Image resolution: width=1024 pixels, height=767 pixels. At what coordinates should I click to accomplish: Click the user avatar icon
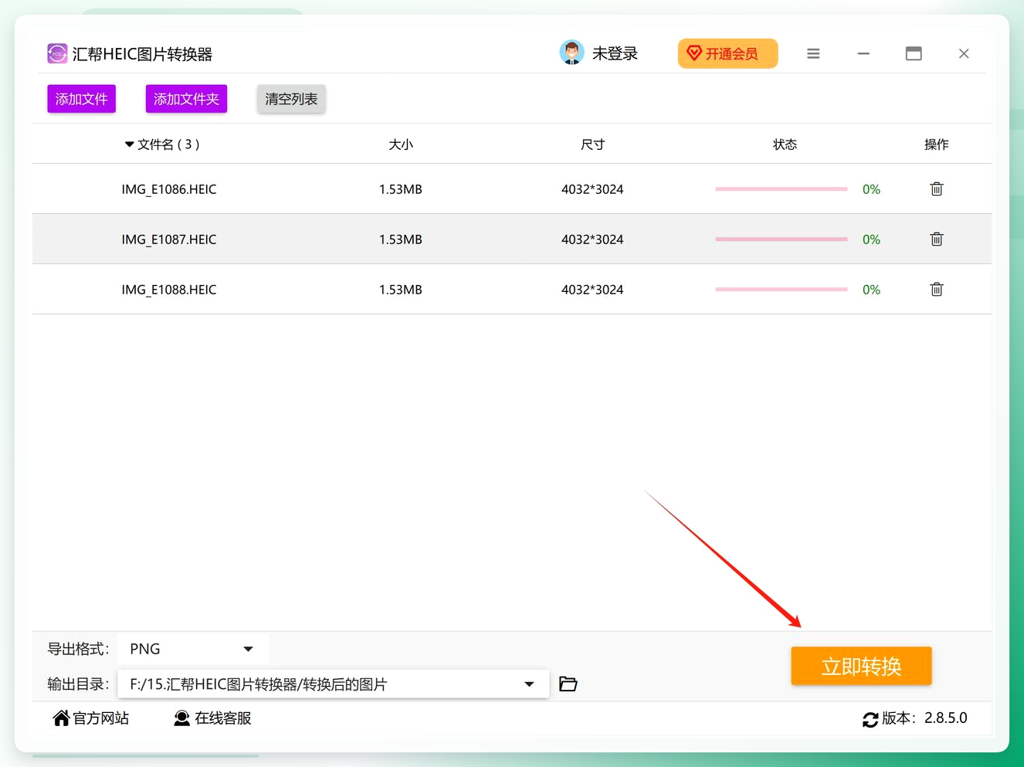(x=571, y=53)
